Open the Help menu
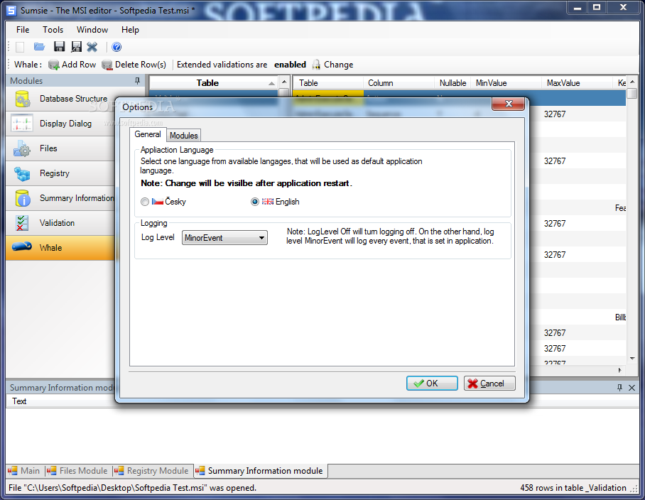This screenshot has height=500, width=645. (130, 30)
